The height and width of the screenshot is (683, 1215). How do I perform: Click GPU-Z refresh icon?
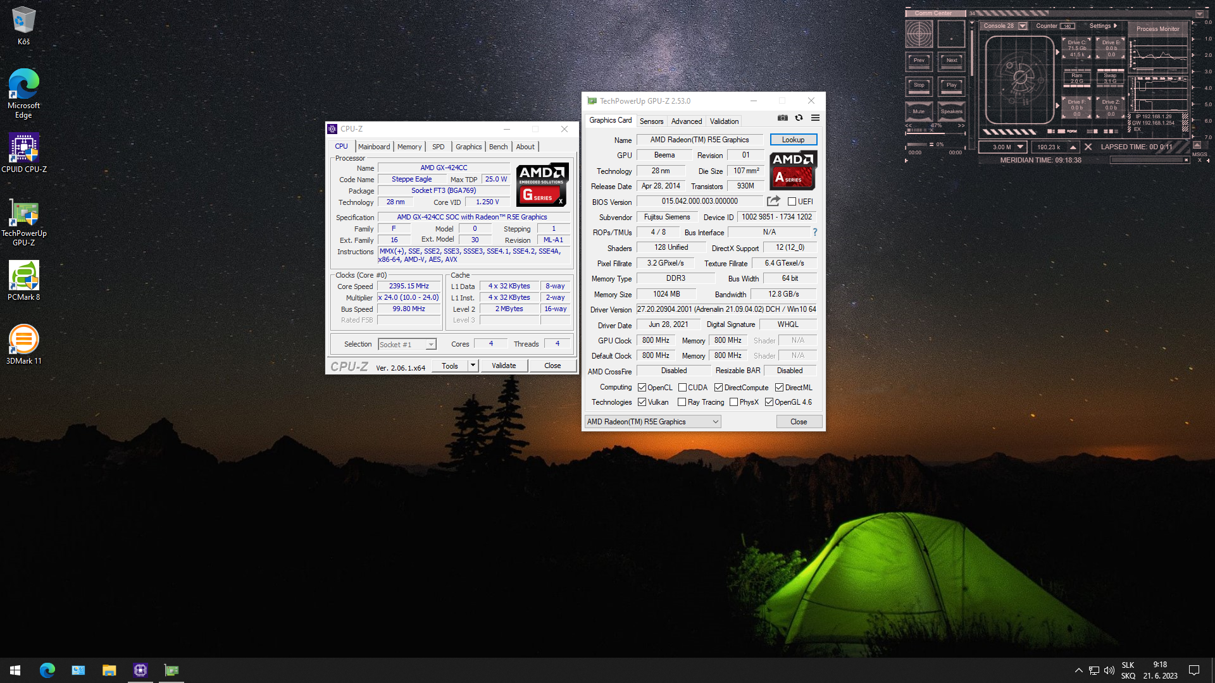pos(799,118)
